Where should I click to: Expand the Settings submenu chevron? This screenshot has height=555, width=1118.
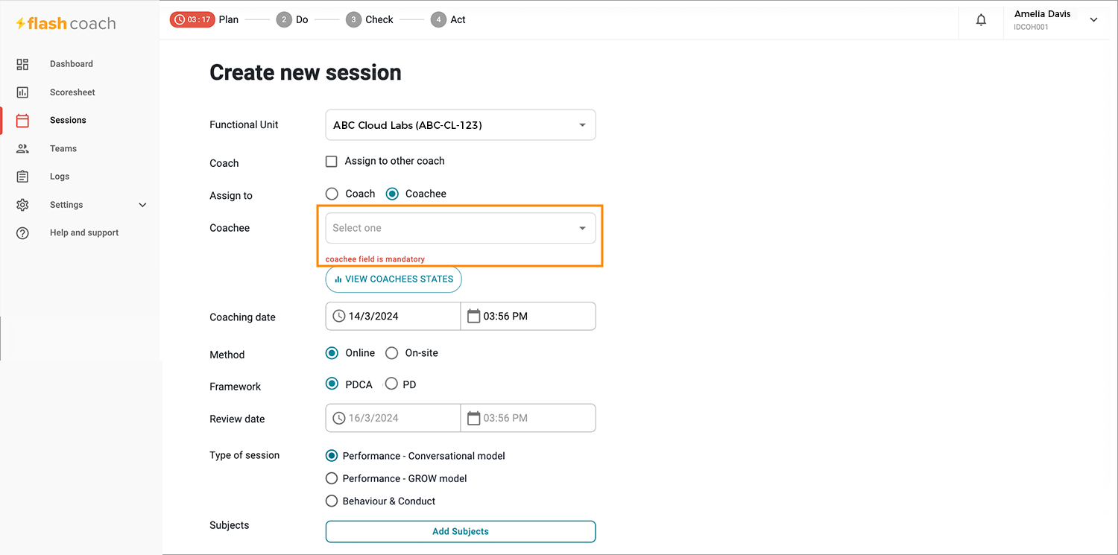142,205
